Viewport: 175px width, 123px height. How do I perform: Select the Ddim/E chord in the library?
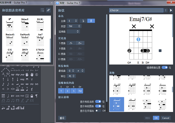25,24
